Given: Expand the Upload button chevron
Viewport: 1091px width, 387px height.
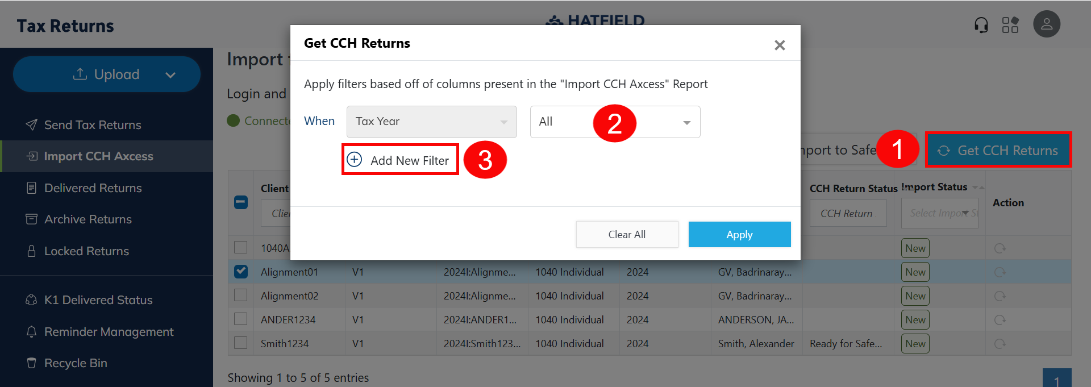Looking at the screenshot, I should tap(170, 75).
